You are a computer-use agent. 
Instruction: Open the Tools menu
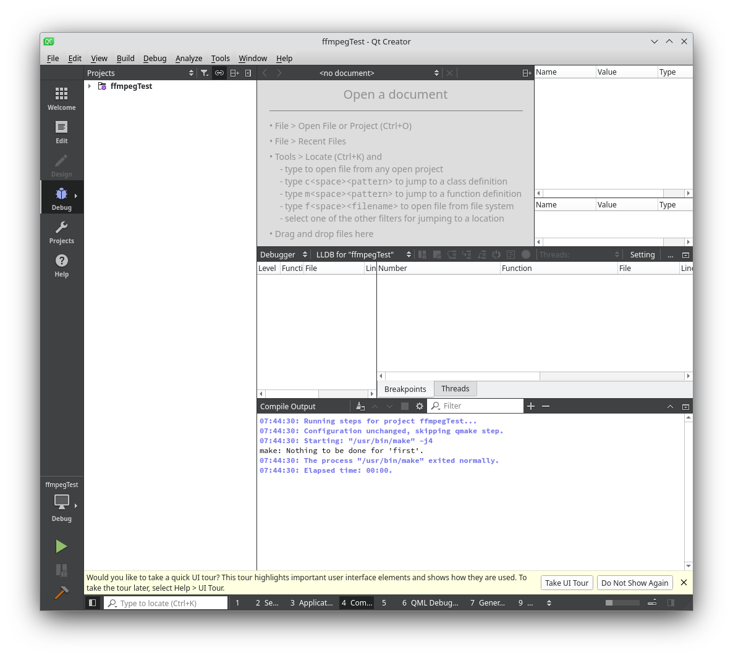(220, 59)
